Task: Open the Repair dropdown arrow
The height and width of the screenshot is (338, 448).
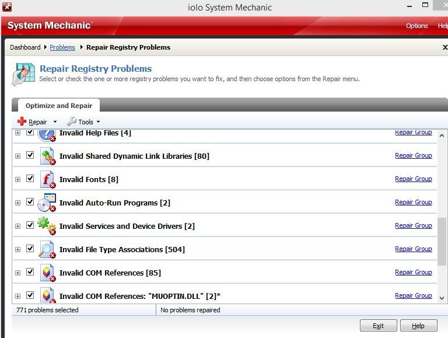Action: [55, 122]
